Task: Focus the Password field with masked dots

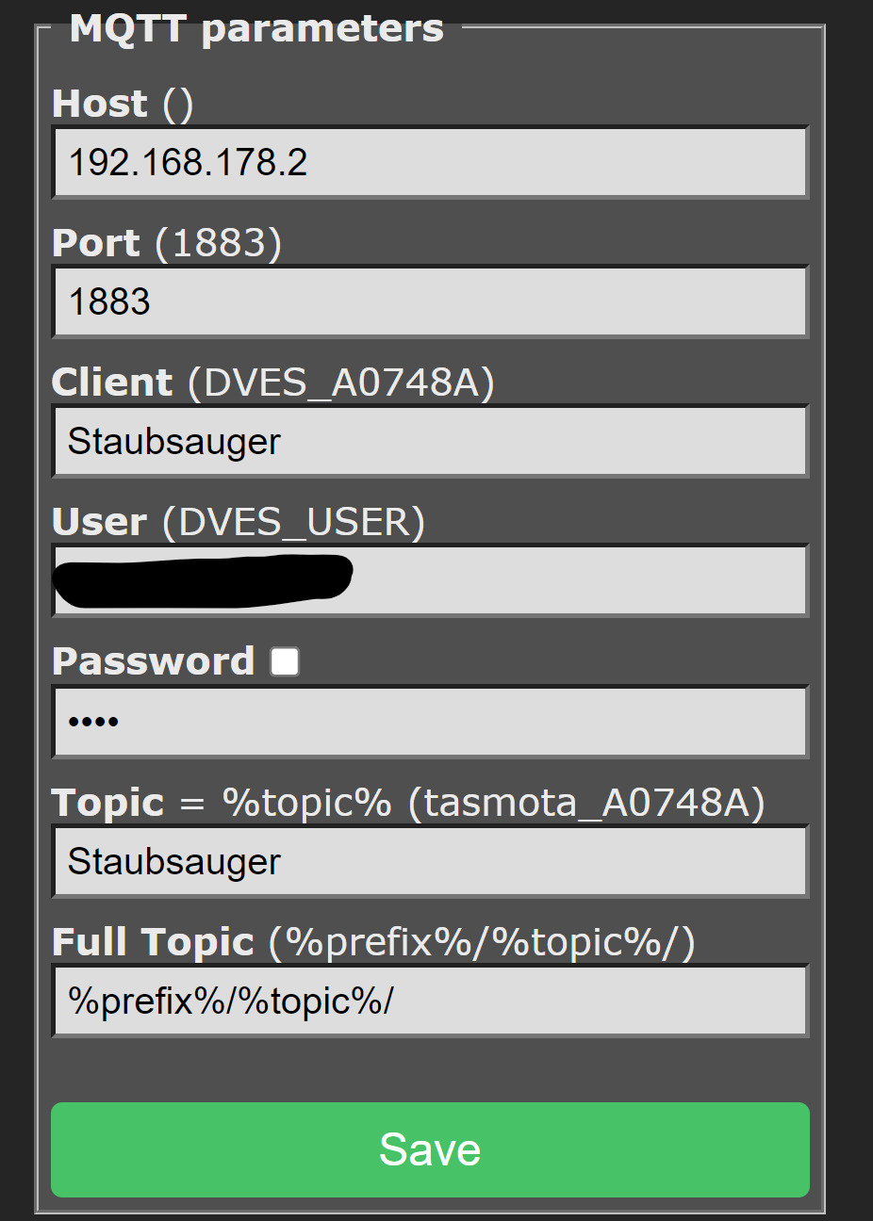Action: (x=430, y=722)
